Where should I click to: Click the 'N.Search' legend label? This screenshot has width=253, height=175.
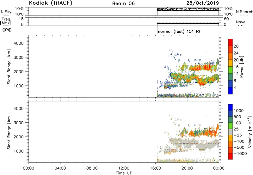click(x=244, y=12)
